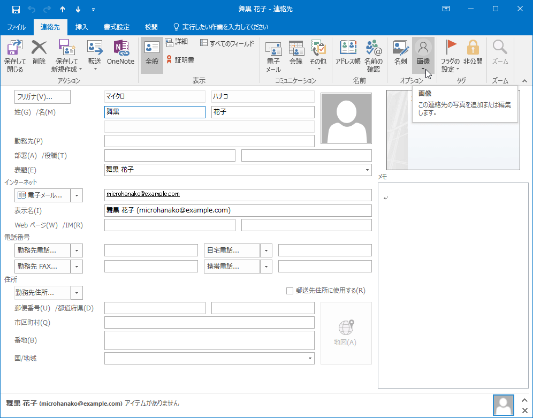533x418 pixels.
Task: Click the Save and Close icon
Action: click(15, 56)
